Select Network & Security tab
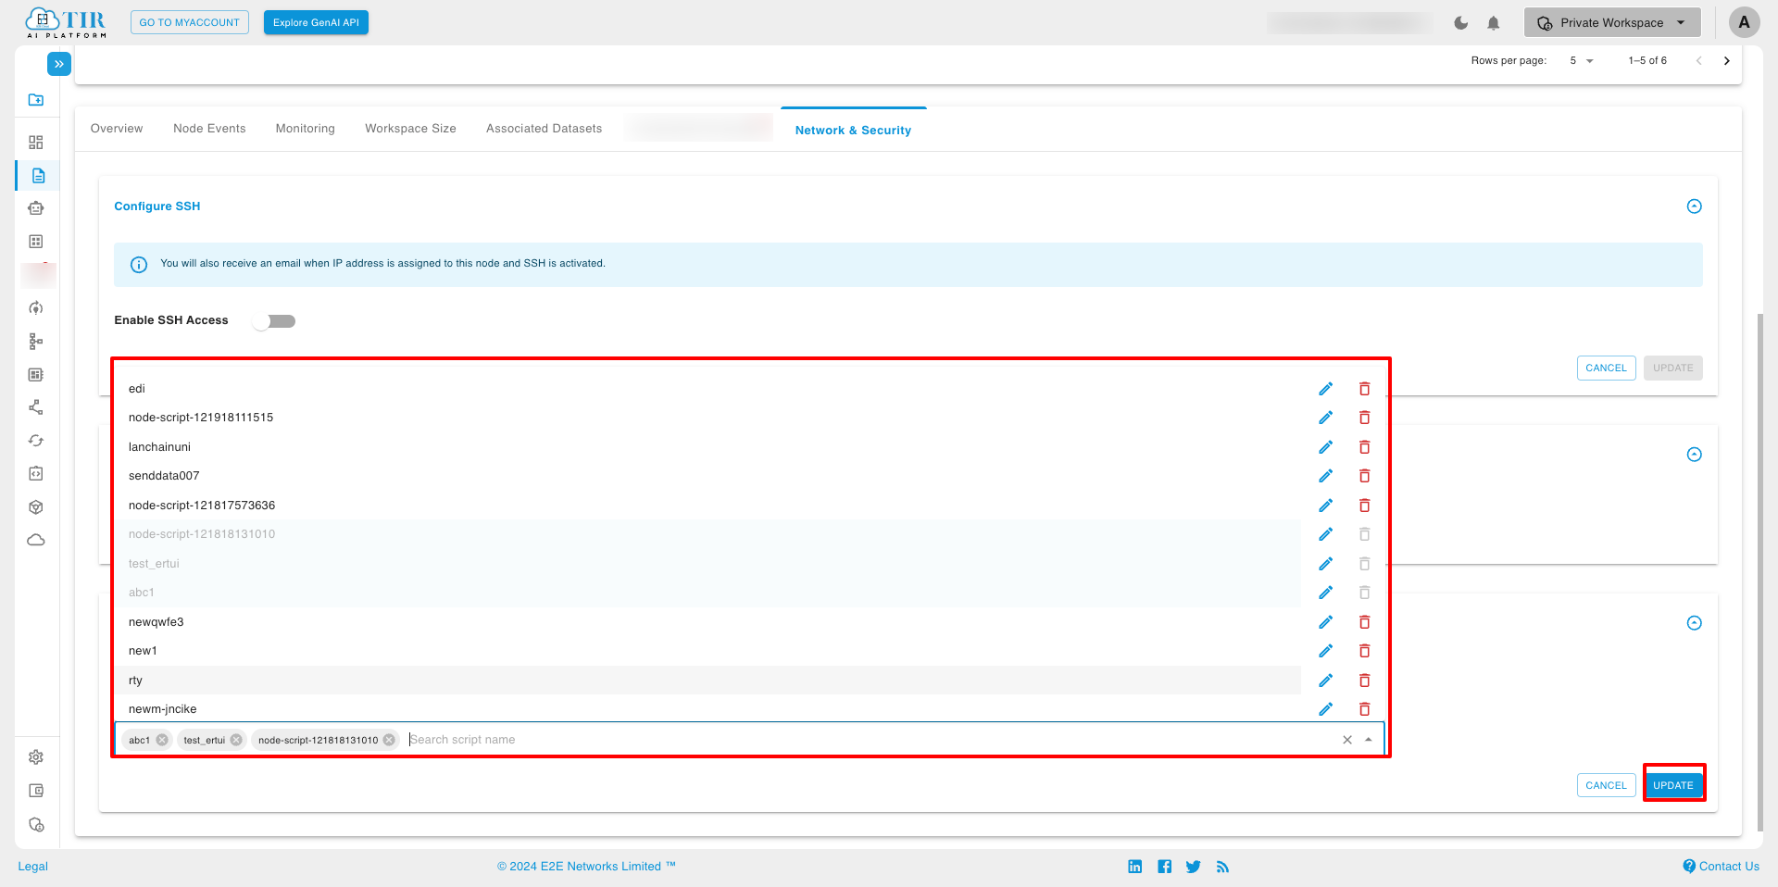Viewport: 1778px width, 887px height. 853,131
